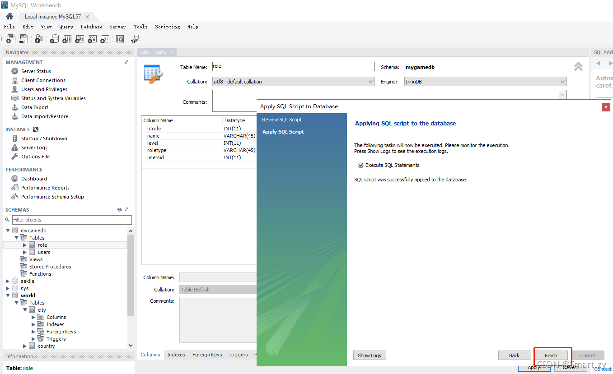The width and height of the screenshot is (613, 374).
Task: Open Startup / Shutdown
Action: pyautogui.click(x=44, y=139)
